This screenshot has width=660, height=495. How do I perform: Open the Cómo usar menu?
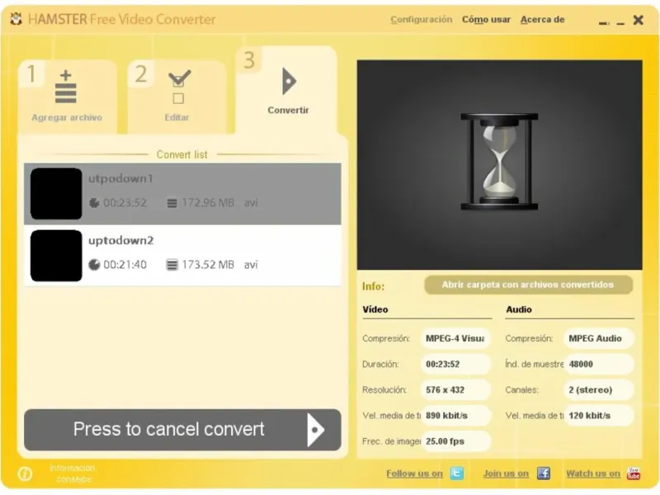tap(486, 20)
